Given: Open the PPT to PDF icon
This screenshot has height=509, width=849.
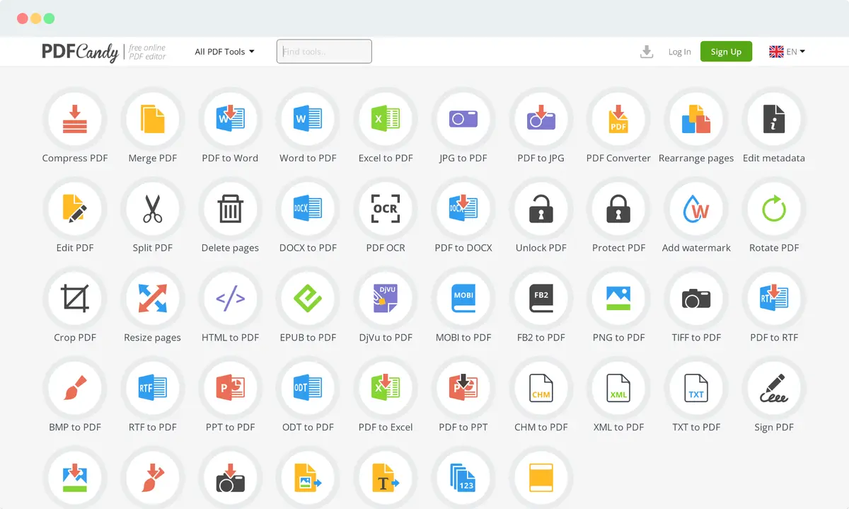Looking at the screenshot, I should (230, 388).
